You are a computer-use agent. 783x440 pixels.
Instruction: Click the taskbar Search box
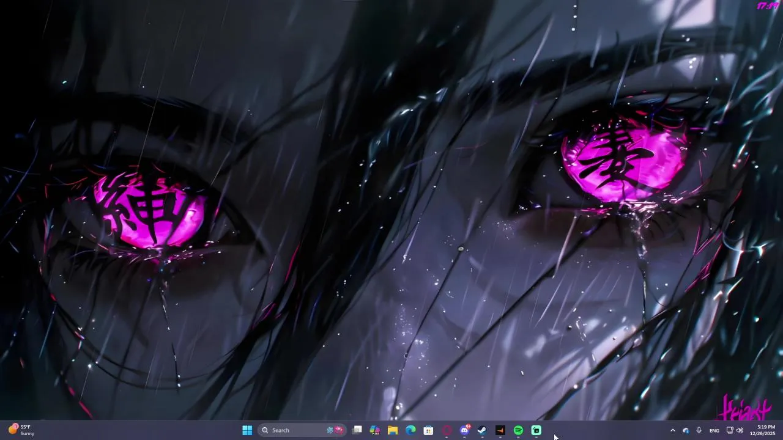pyautogui.click(x=302, y=430)
